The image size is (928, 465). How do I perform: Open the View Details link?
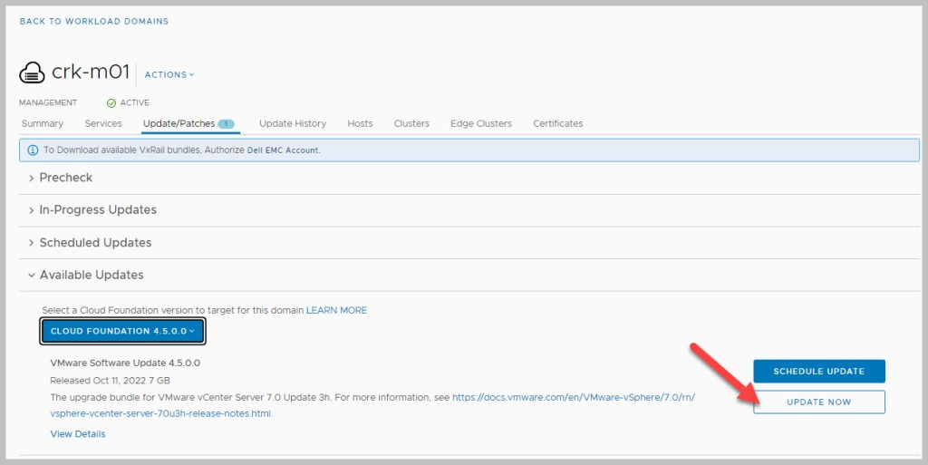point(78,434)
